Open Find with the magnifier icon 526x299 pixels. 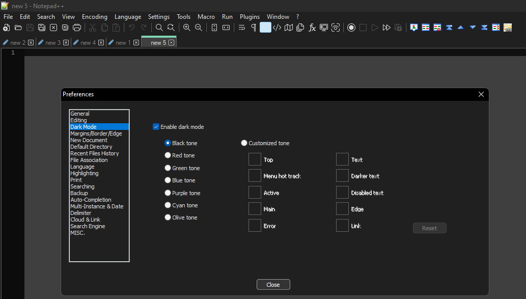159,28
